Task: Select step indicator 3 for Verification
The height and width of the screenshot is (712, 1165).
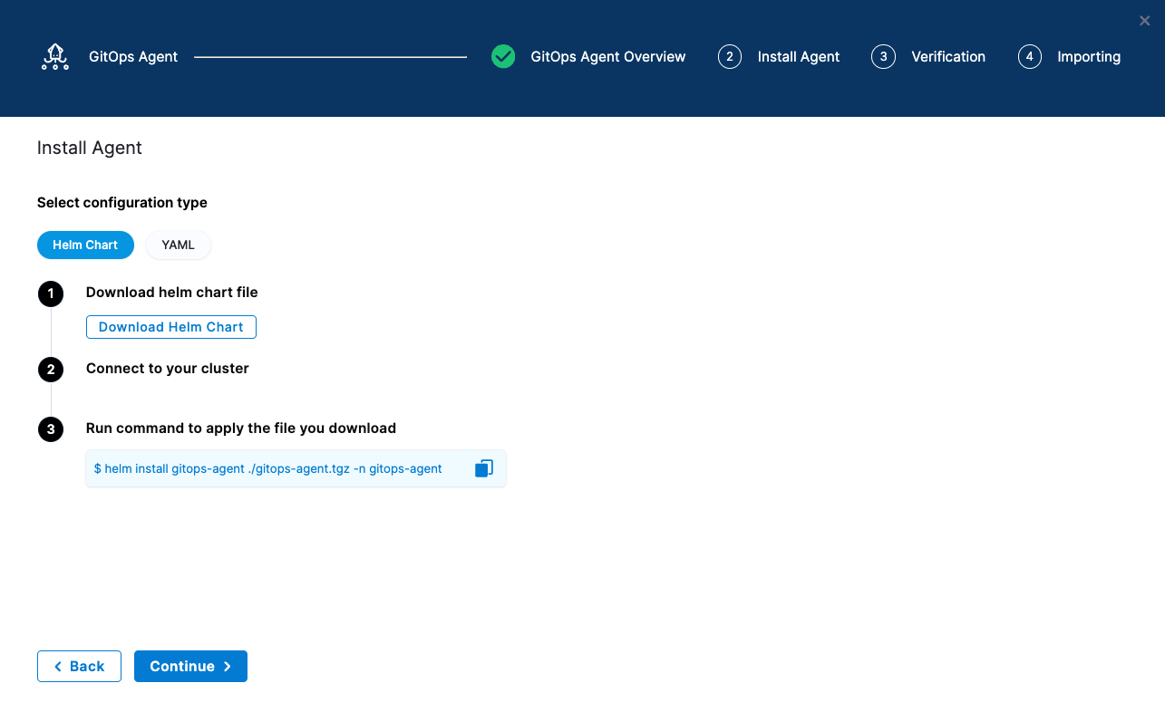Action: click(x=883, y=56)
